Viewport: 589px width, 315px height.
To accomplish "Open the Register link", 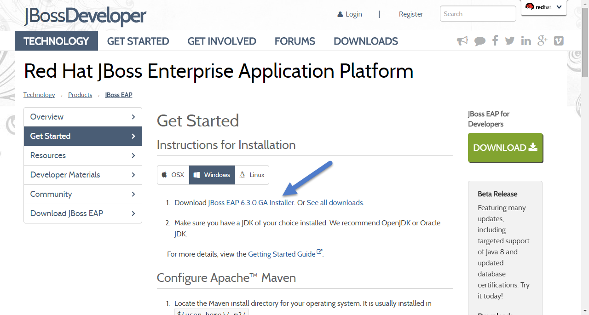I will tap(411, 14).
